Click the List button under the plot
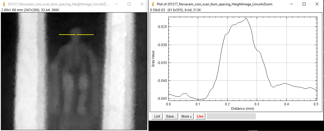Screen dimensions: 324x131 157,116
